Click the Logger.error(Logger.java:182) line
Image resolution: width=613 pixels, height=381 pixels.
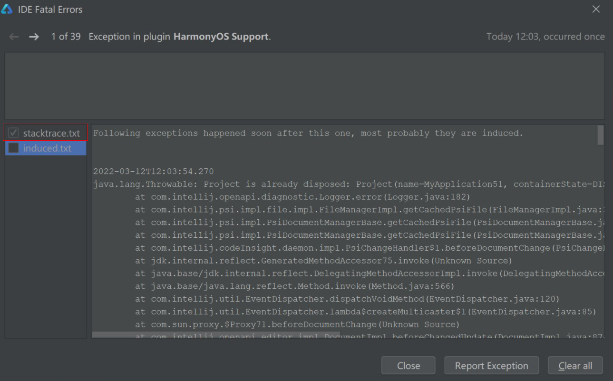[x=302, y=197]
